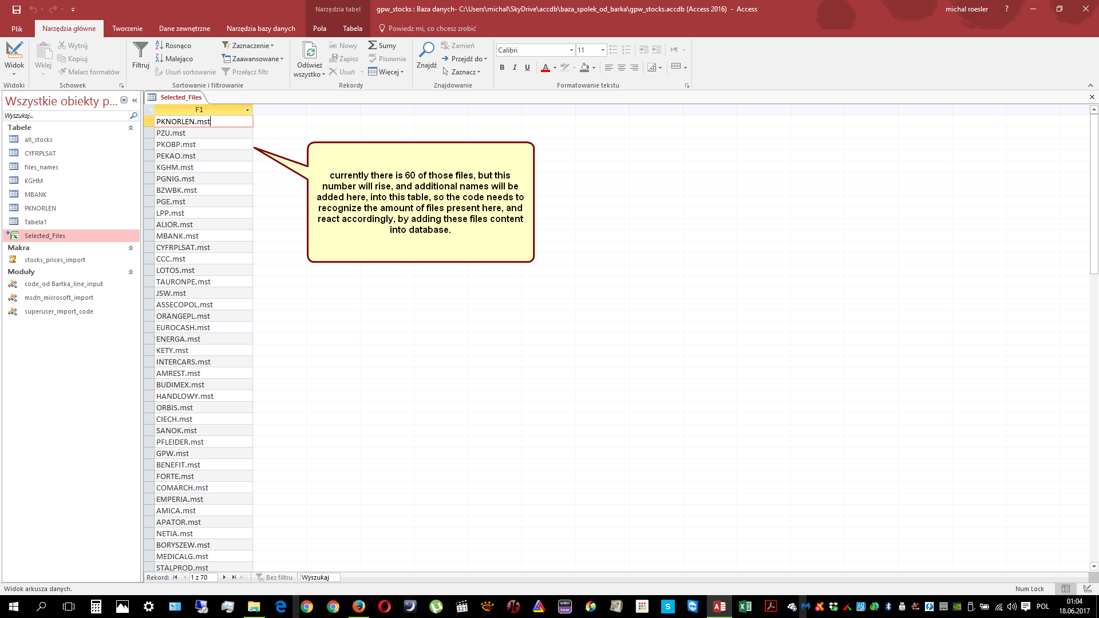Screen dimensions: 1099x618
Task: Go to last record arrow
Action: 234,577
